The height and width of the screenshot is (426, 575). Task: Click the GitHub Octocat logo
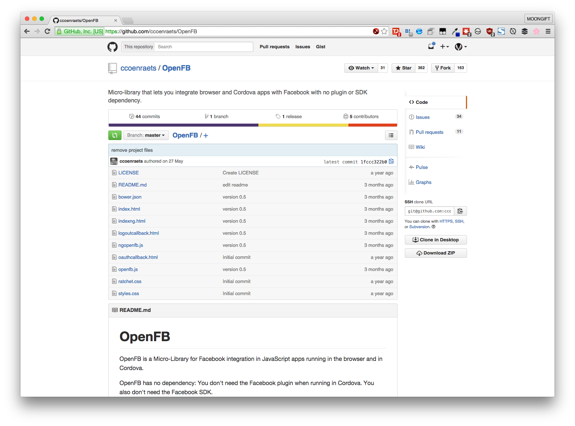pyautogui.click(x=112, y=47)
